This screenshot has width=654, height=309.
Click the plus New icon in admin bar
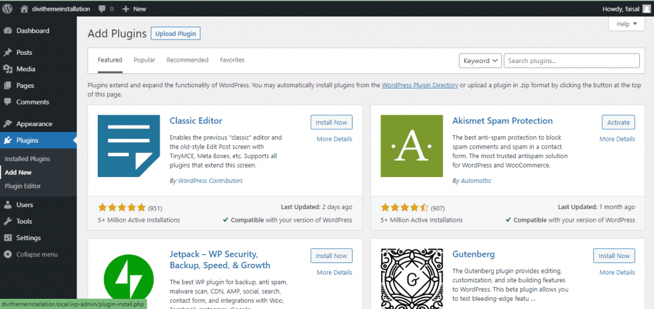[x=126, y=9]
